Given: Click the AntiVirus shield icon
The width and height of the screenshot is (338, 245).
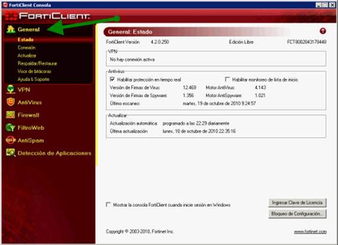Looking at the screenshot, I should coord(11,102).
